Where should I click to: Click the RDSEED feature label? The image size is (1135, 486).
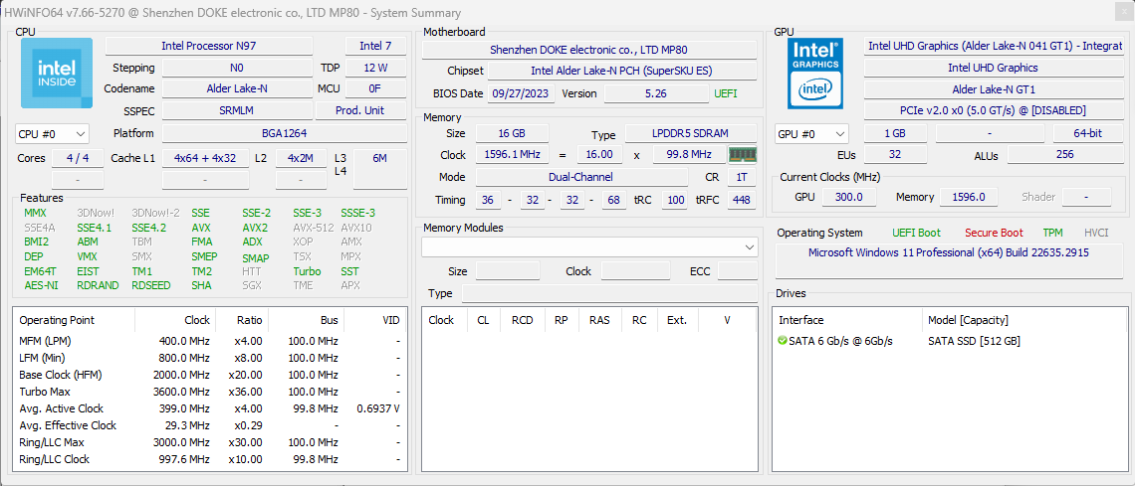(151, 285)
